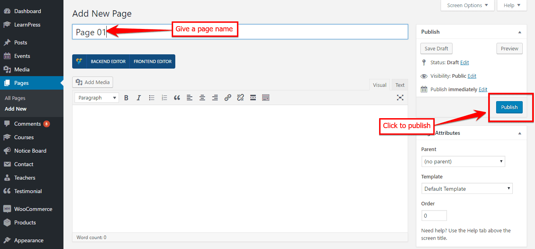535x249 pixels.
Task: Apply italic formatting in editor
Action: coord(139,98)
